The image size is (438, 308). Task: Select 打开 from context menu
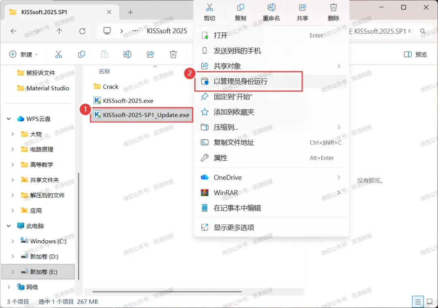point(271,35)
